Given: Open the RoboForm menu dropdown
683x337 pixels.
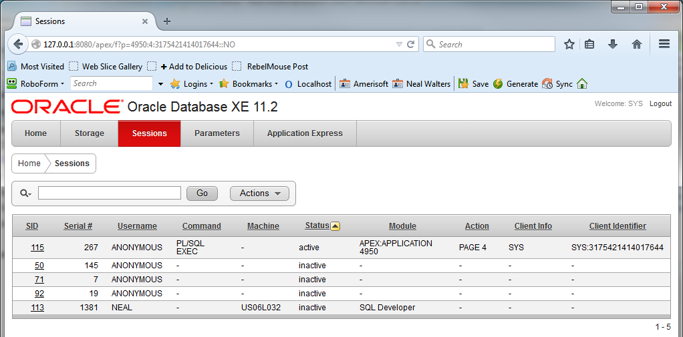Looking at the screenshot, I should pyautogui.click(x=37, y=83).
